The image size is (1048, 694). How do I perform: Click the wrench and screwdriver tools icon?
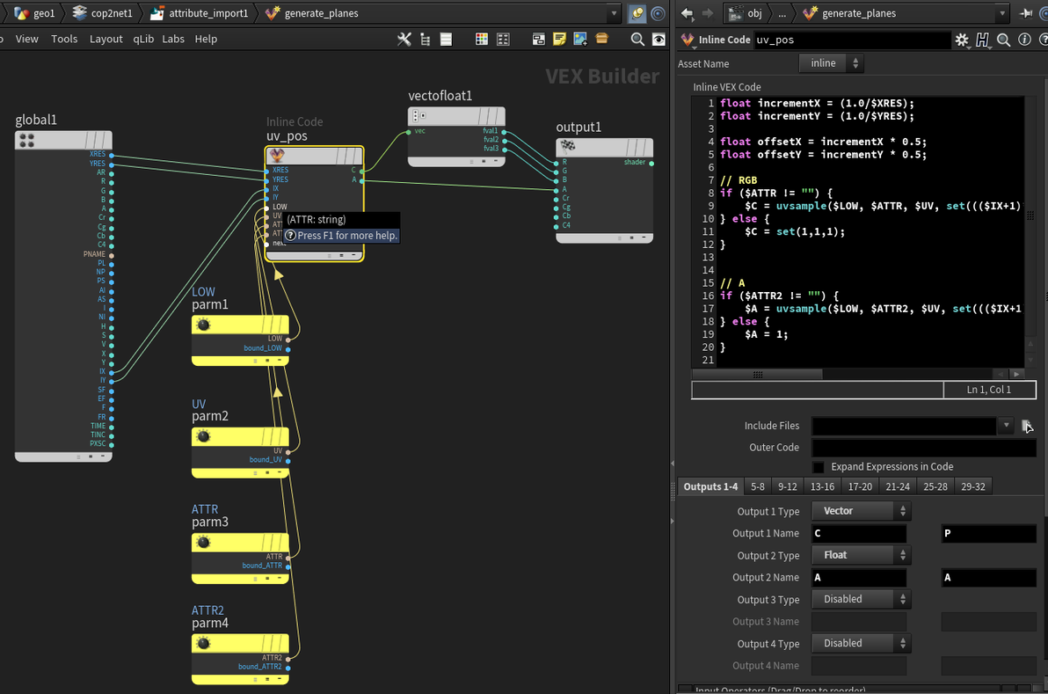[x=404, y=39]
